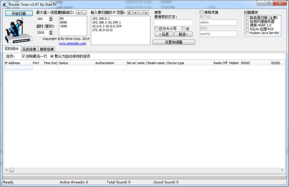This screenshot has height=187, width=289.
Task: Click the horizontal scrollbar right arrow
Action: [x=282, y=170]
